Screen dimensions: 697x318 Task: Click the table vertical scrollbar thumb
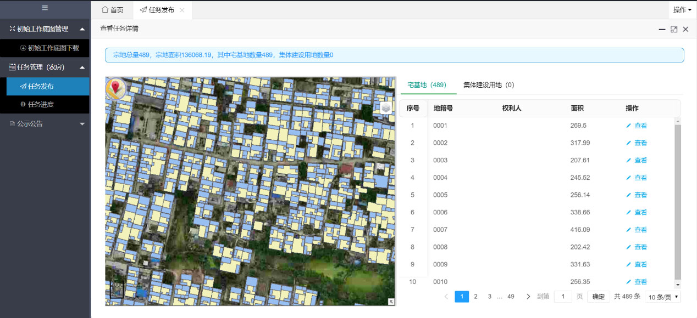677,202
